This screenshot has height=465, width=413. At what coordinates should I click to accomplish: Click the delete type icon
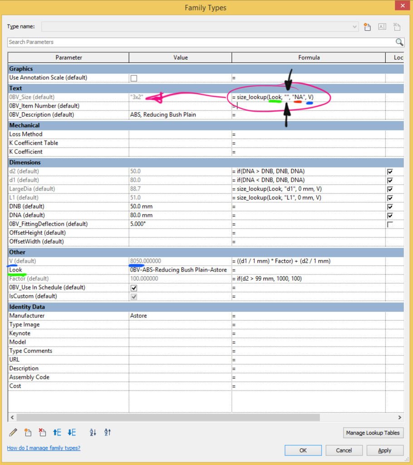(397, 27)
